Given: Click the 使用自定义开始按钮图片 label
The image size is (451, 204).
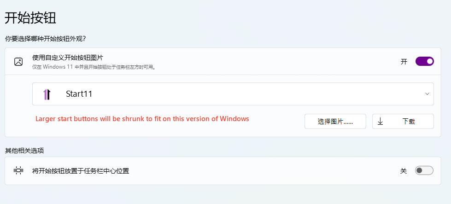Looking at the screenshot, I should pyautogui.click(x=68, y=58).
